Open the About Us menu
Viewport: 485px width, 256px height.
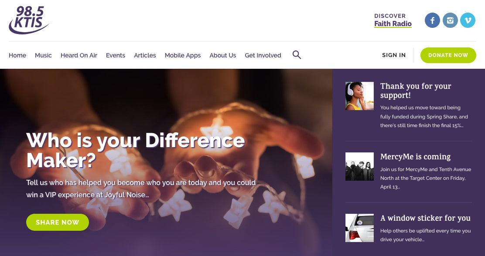point(223,55)
